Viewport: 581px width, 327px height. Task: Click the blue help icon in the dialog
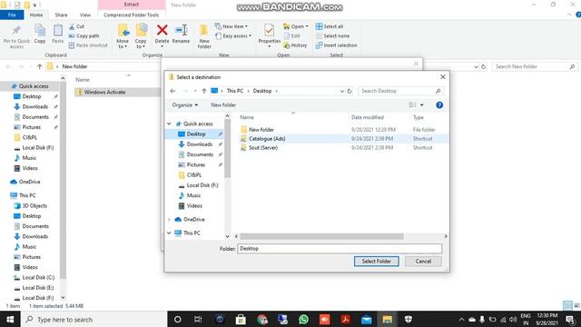coord(439,105)
